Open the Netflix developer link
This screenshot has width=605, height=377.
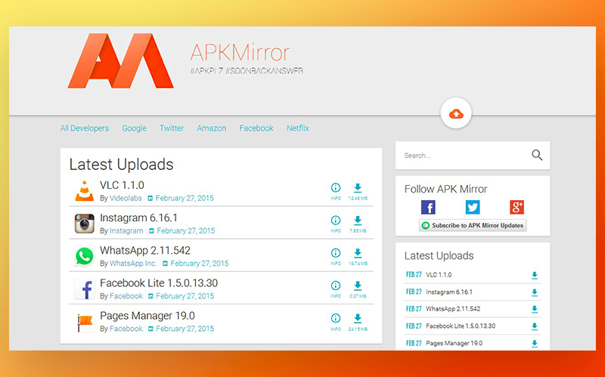tap(298, 128)
